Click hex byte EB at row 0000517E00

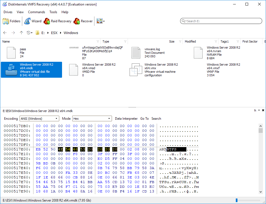click(x=38, y=149)
